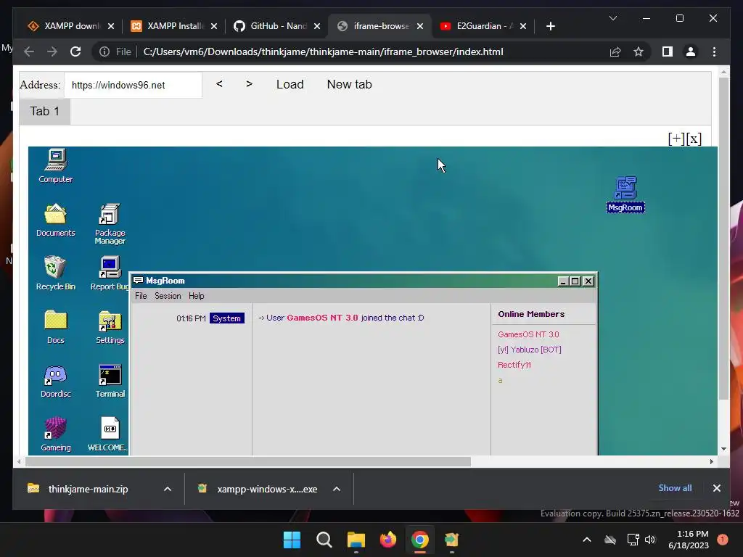Close the downloads bar
Viewport: 743px width, 557px height.
coord(716,488)
